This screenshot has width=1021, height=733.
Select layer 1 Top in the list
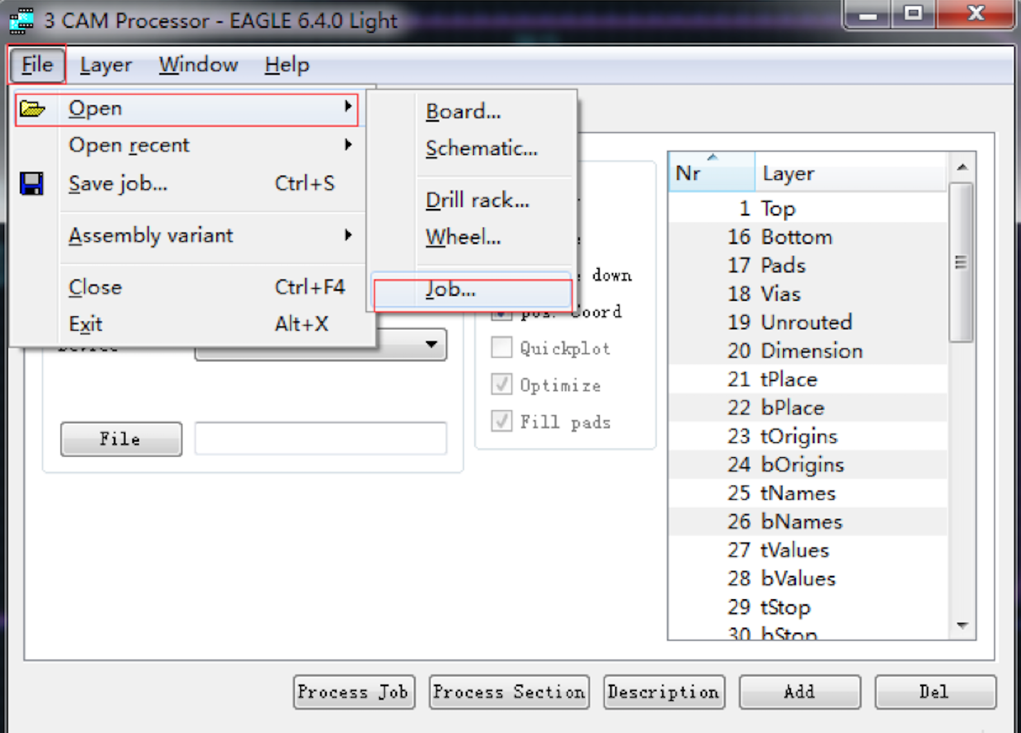tap(808, 208)
